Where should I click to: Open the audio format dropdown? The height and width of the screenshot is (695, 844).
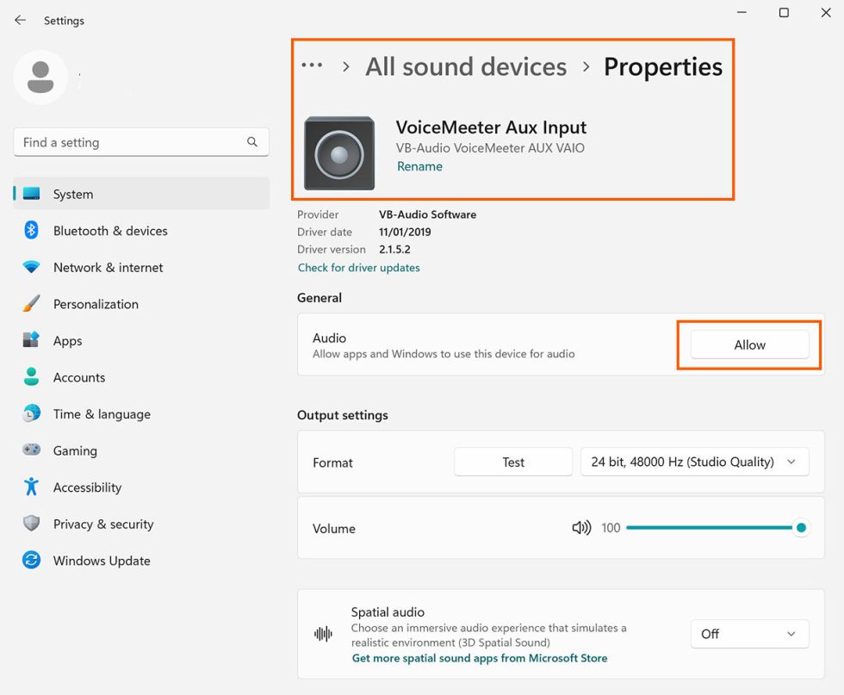click(694, 462)
